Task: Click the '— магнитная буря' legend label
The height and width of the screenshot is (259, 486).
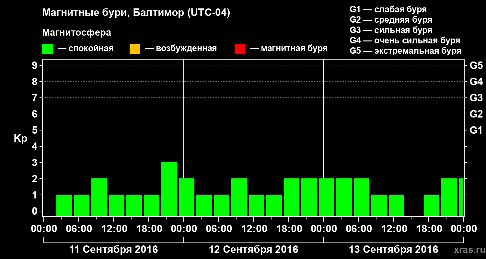Action: tap(289, 49)
